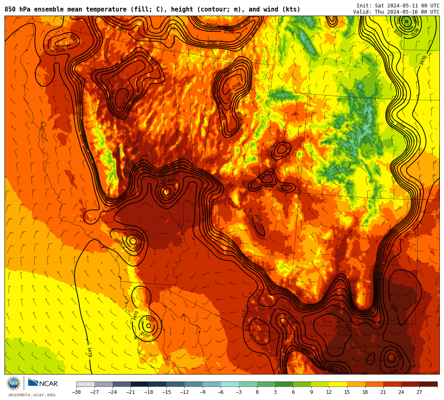This screenshot has height=400, width=444.
Task: Click the −9 colorbar tick label
Action: click(x=202, y=392)
